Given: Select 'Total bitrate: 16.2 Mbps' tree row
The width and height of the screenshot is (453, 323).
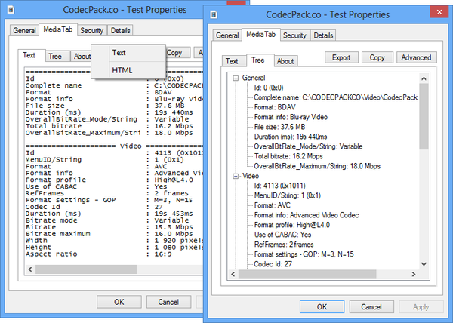Looking at the screenshot, I should click(x=288, y=156).
